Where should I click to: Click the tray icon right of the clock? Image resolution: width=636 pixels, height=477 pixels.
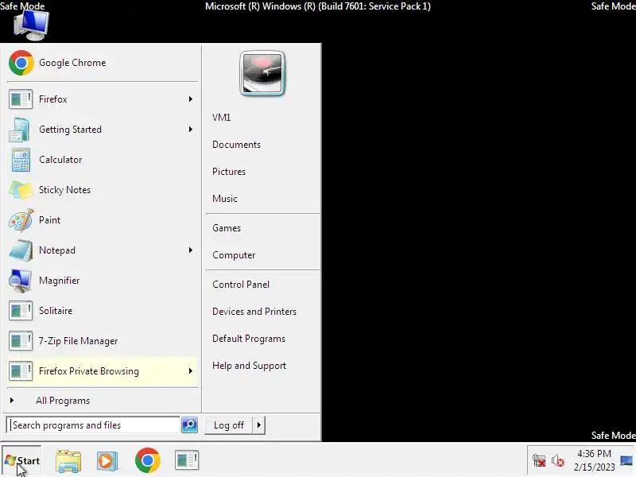(626, 461)
